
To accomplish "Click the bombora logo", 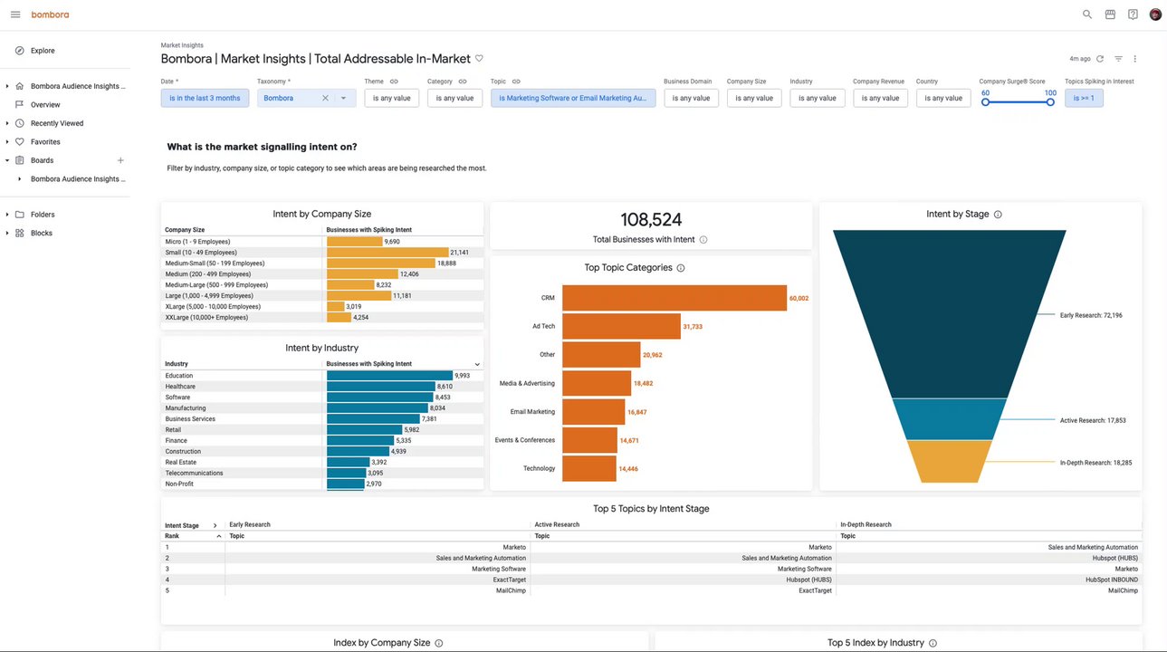I will [x=50, y=14].
